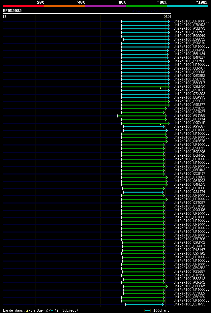211x313 pixels.
Task: Open hit UniRef100_B9R8I0
Action: [189, 43]
